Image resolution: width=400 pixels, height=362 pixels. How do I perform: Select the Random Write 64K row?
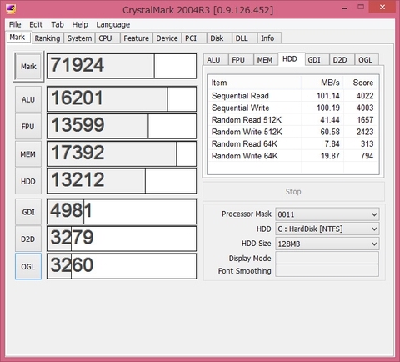[x=292, y=156]
